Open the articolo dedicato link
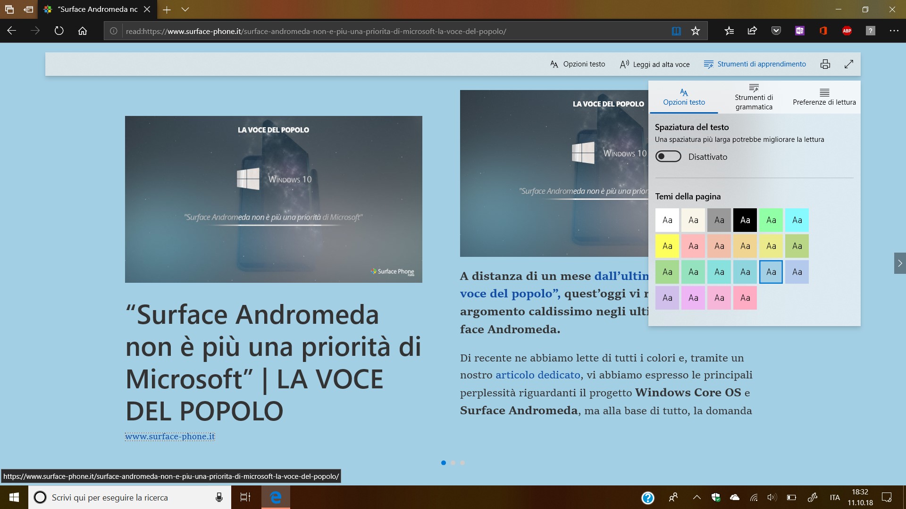906x509 pixels. coord(538,375)
